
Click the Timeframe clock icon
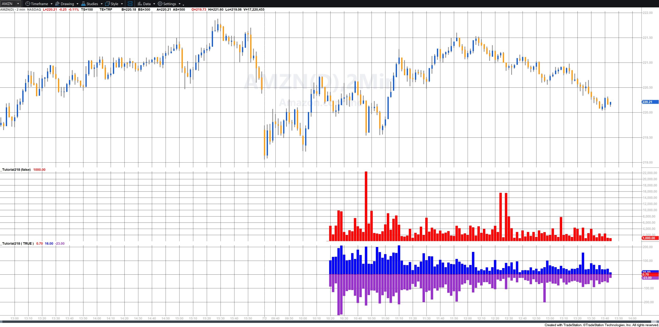point(28,4)
